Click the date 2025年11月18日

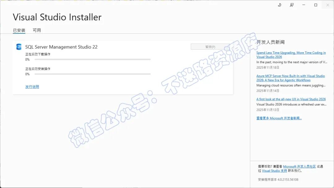(x=268, y=67)
